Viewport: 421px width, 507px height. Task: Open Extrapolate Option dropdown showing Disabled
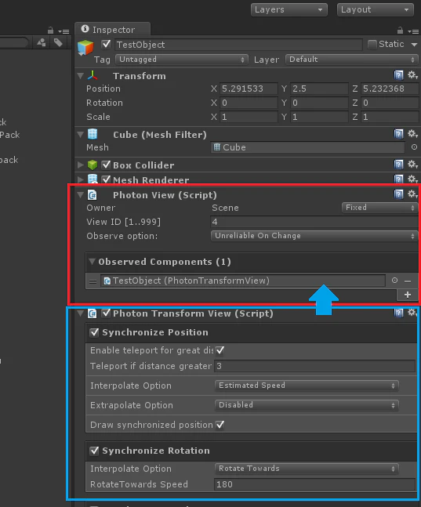coord(307,405)
